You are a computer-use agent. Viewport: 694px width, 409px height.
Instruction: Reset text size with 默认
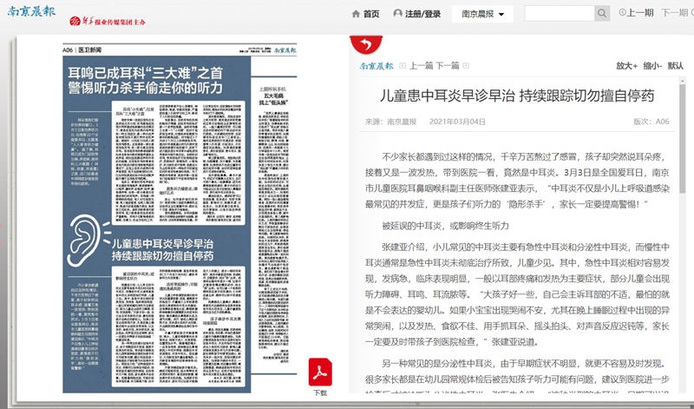[x=676, y=66]
